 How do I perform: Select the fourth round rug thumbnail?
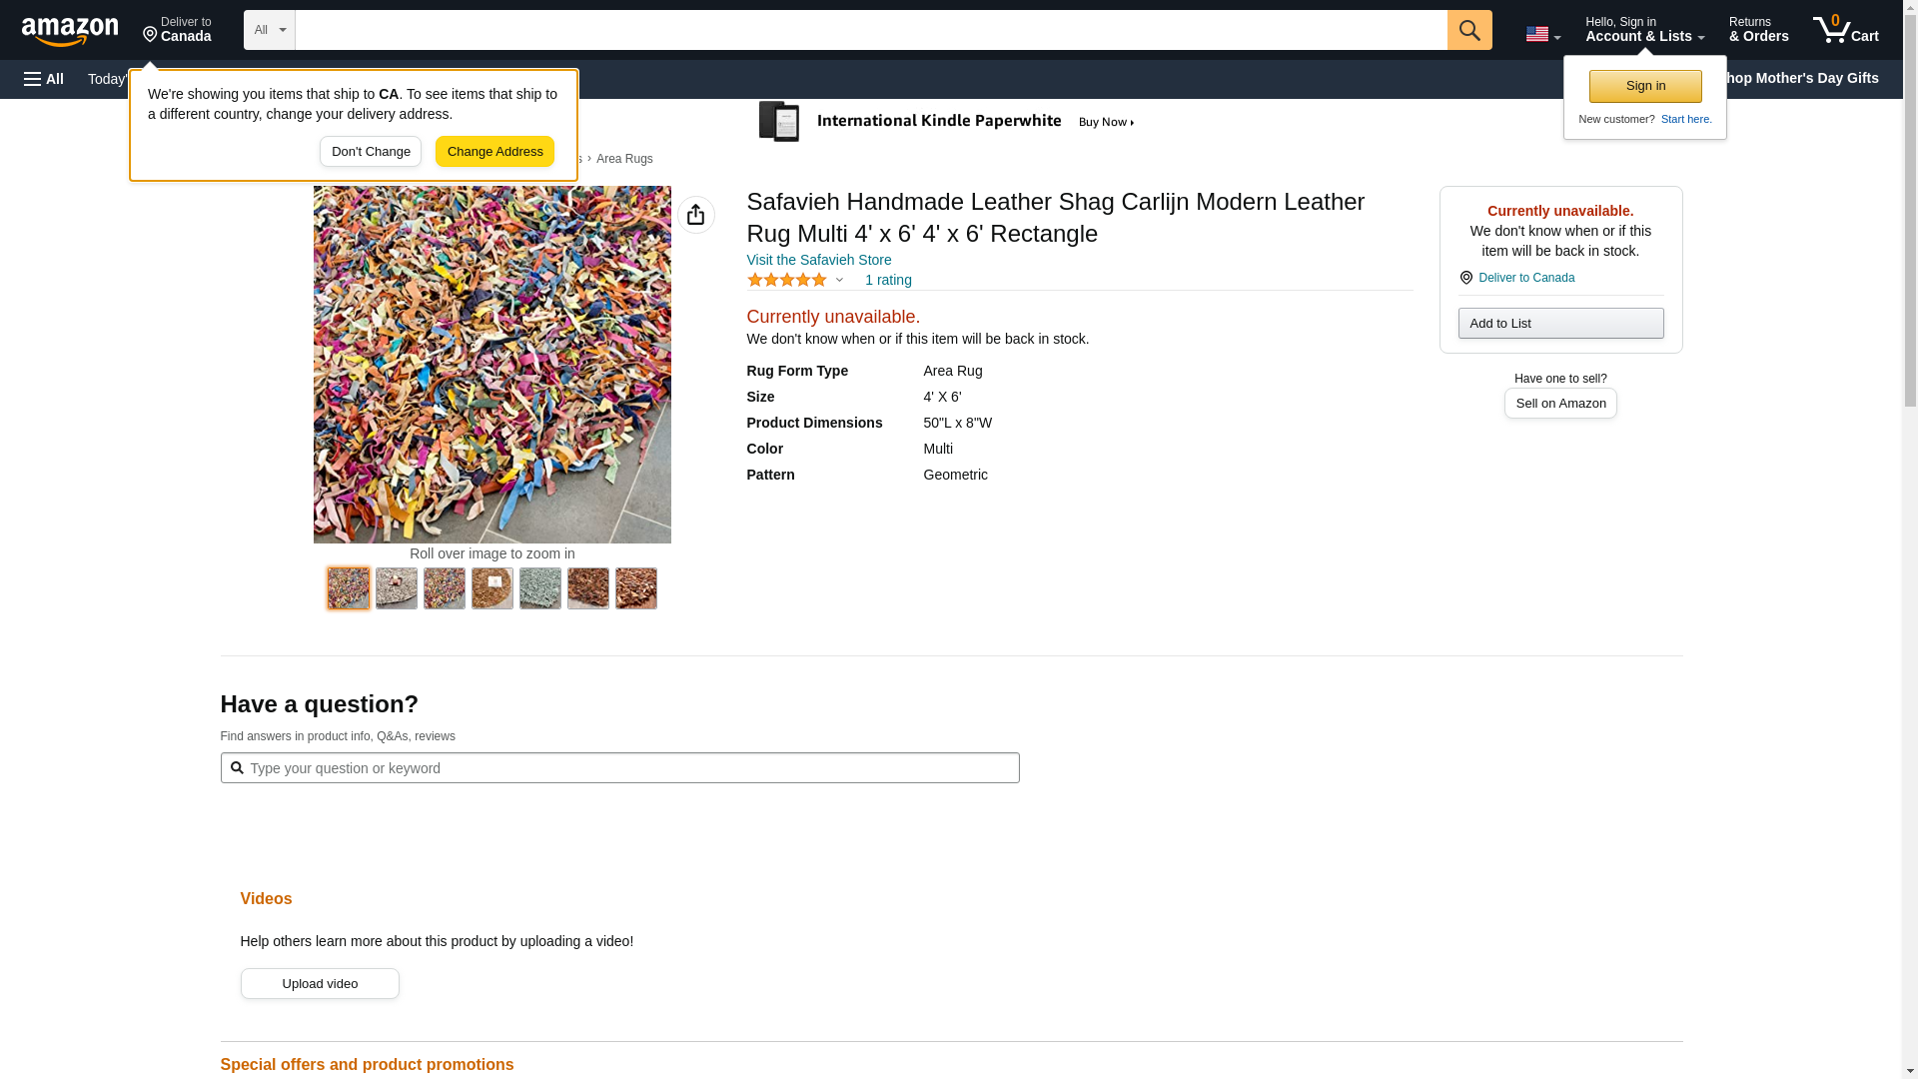point(492,588)
